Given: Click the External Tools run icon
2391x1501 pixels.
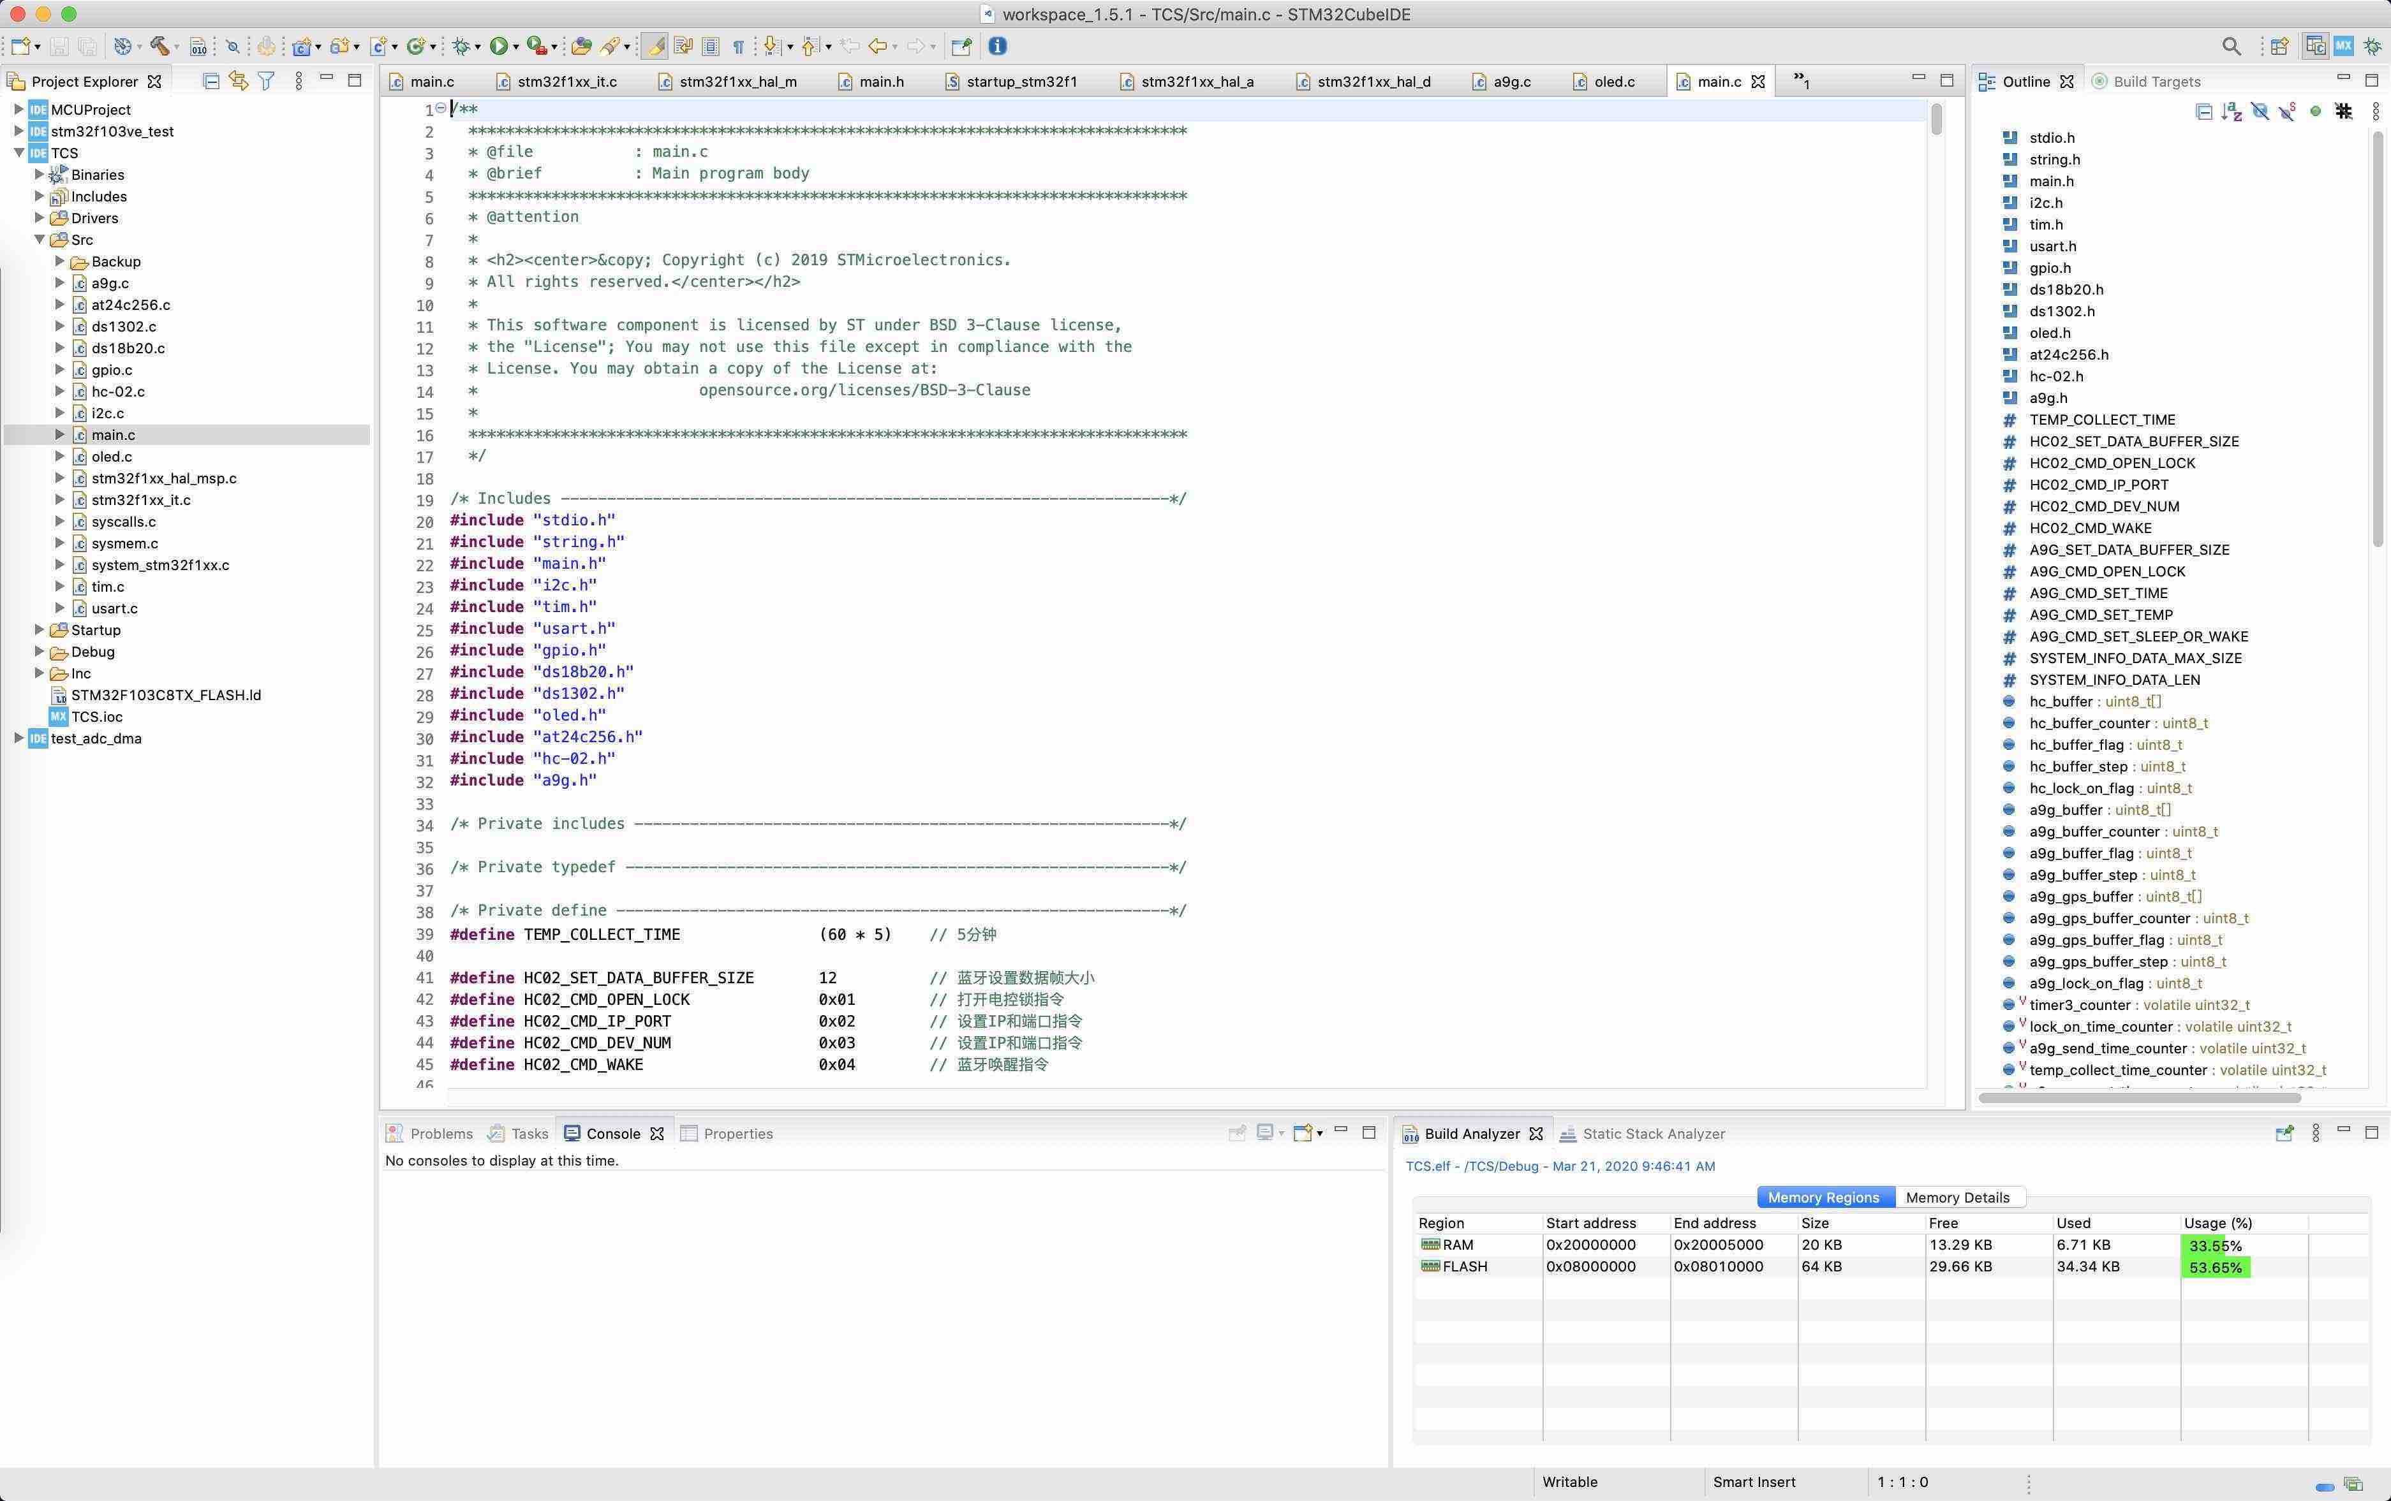Looking at the screenshot, I should pyautogui.click(x=536, y=47).
